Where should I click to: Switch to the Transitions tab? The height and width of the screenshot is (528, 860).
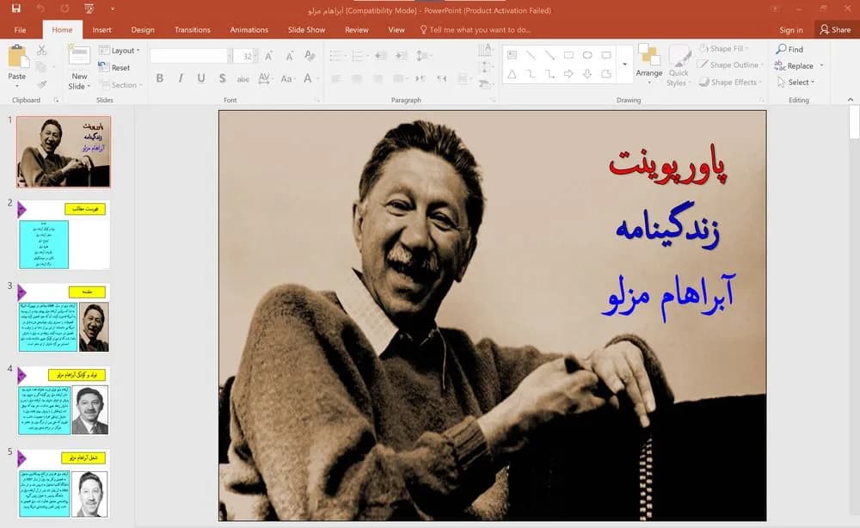pyautogui.click(x=192, y=29)
